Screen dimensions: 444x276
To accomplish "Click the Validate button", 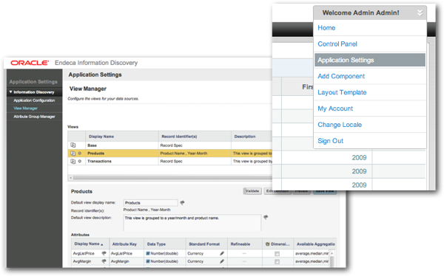I will 252,191.
